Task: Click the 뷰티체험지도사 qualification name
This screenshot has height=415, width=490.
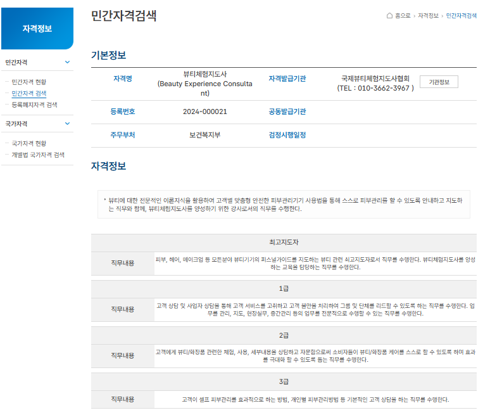Action: 205,74
